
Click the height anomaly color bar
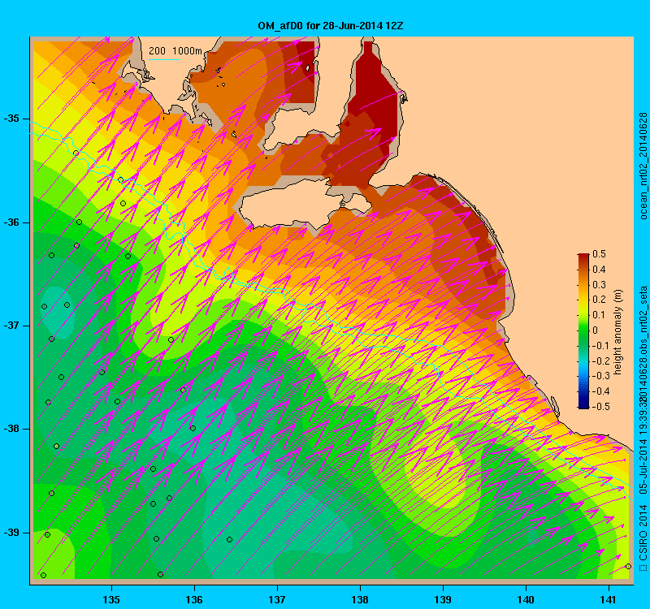(583, 331)
